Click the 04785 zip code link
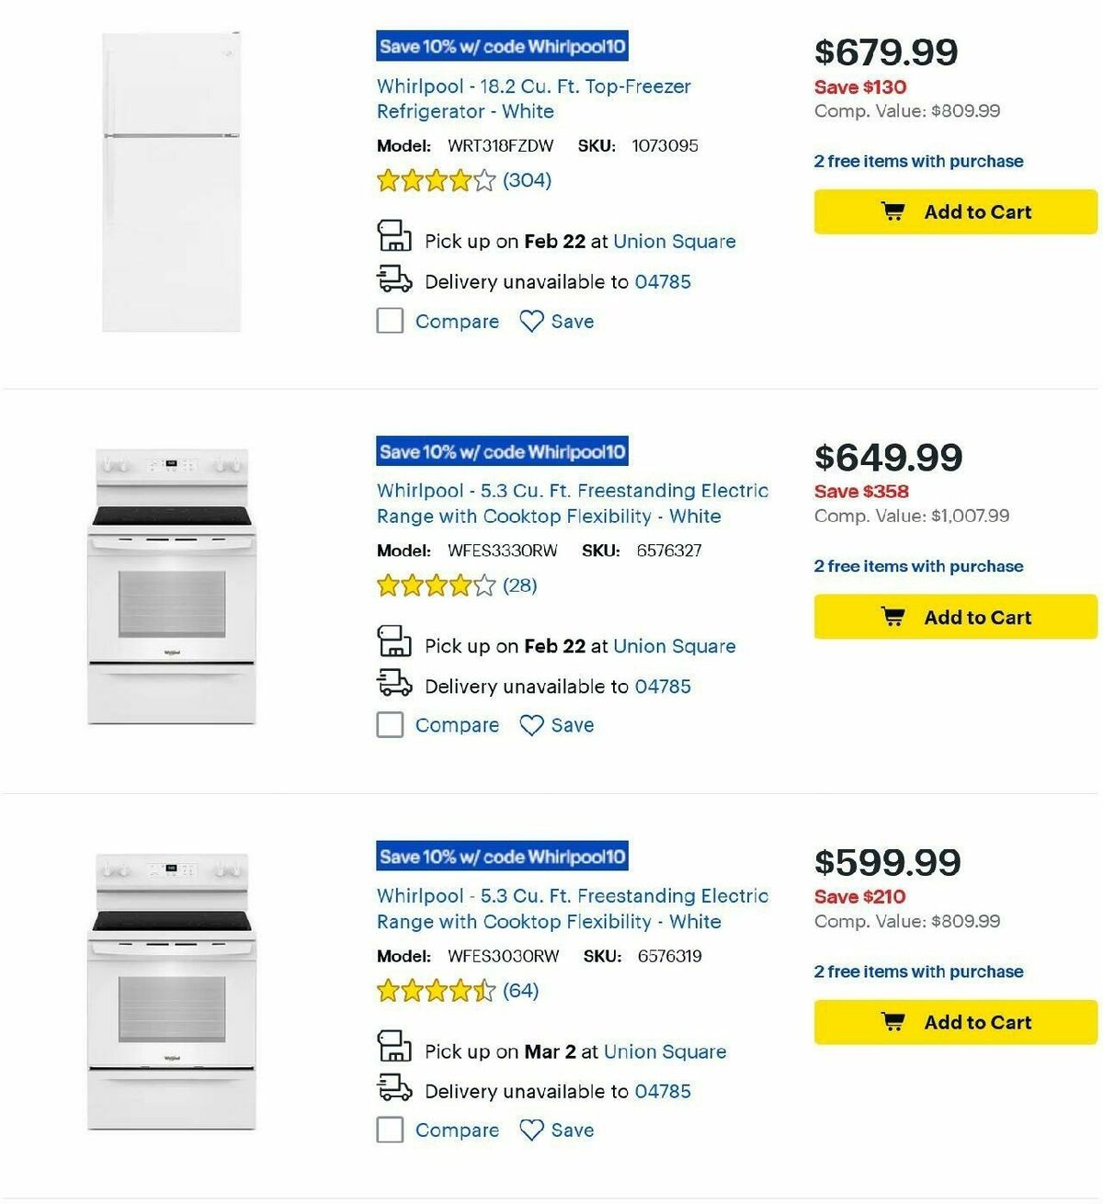 [x=663, y=281]
